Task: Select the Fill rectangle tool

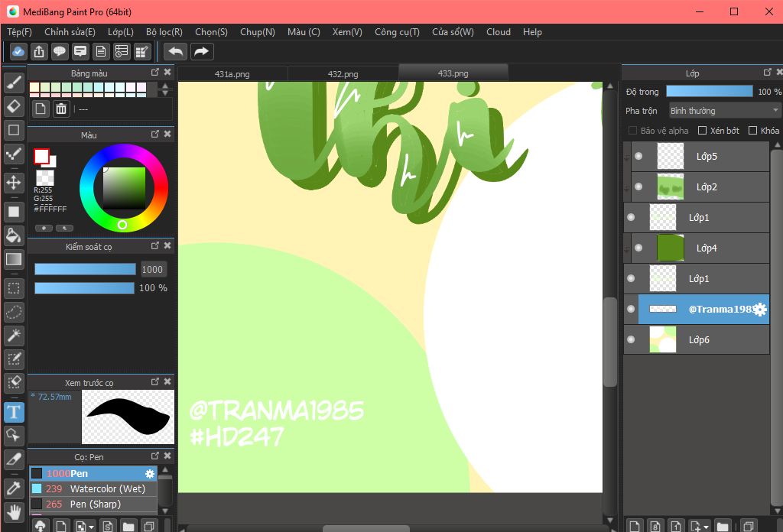Action: point(14,212)
